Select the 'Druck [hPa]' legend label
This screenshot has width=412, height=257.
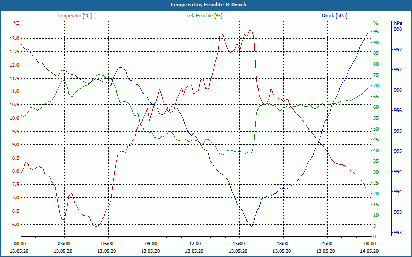(334, 16)
